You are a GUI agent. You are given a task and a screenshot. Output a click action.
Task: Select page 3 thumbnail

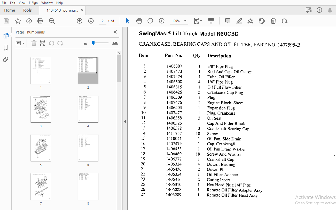41,109
